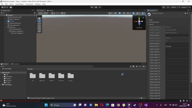Open the Assets menu
192x108 pixels.
(11, 4)
